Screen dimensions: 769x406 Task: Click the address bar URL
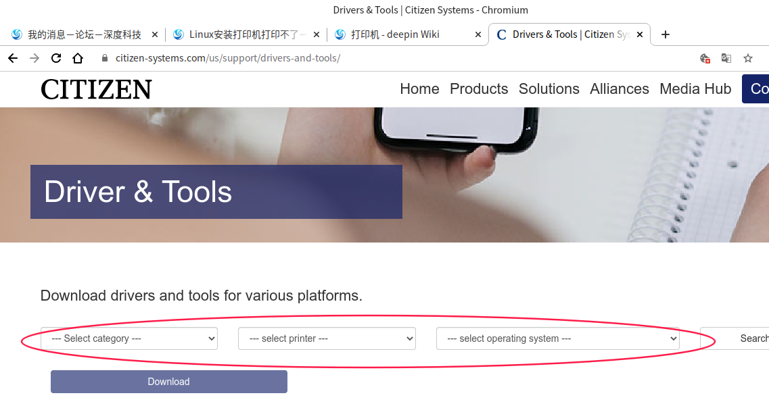pyautogui.click(x=227, y=58)
